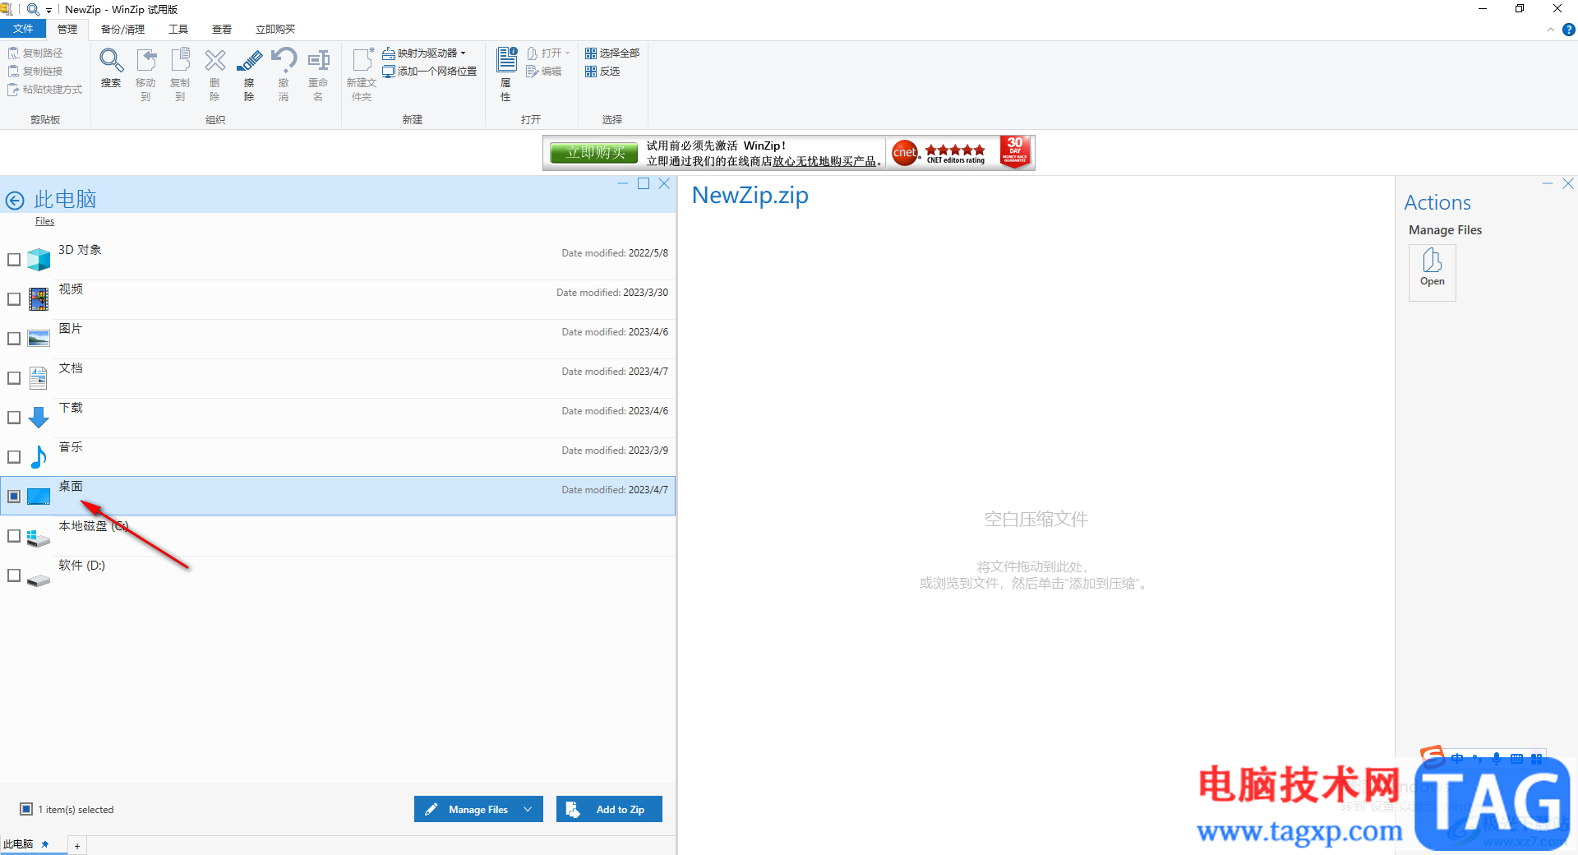Check the 图片 checkbox
This screenshot has height=855, width=1578.
tap(14, 339)
